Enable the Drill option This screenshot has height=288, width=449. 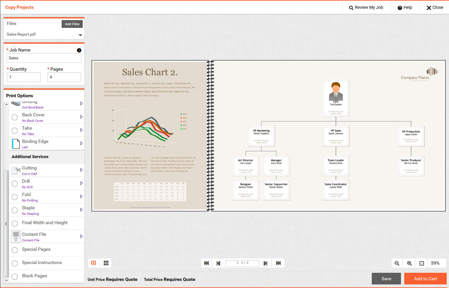[x=15, y=184]
